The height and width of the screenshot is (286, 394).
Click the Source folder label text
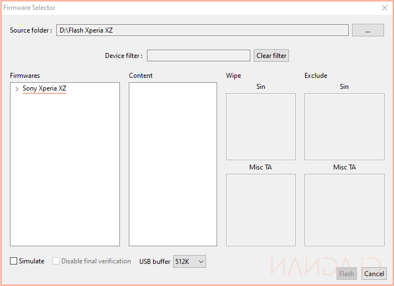31,30
